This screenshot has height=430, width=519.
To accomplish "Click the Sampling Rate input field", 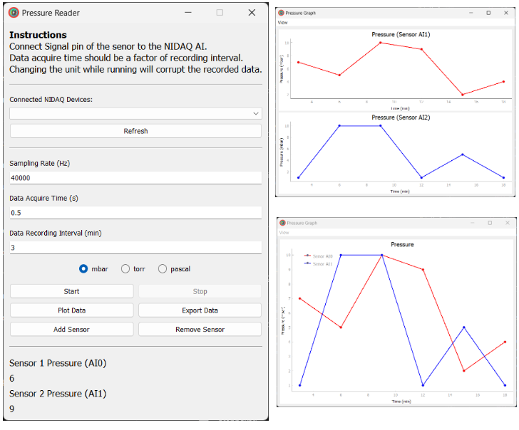I will click(135, 178).
